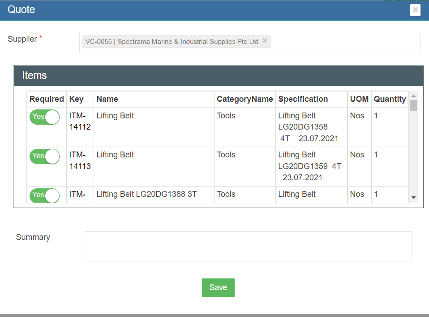Click the Key column header
The height and width of the screenshot is (317, 429).
76,99
